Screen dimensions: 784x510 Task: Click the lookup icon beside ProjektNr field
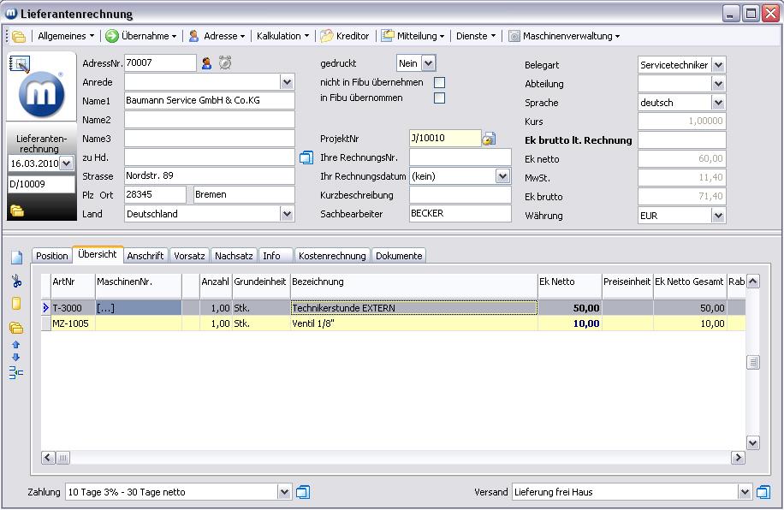coord(489,139)
